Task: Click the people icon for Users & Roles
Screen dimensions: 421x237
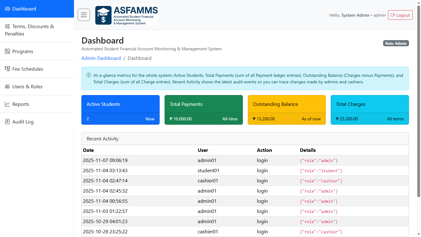Action: 7,87
